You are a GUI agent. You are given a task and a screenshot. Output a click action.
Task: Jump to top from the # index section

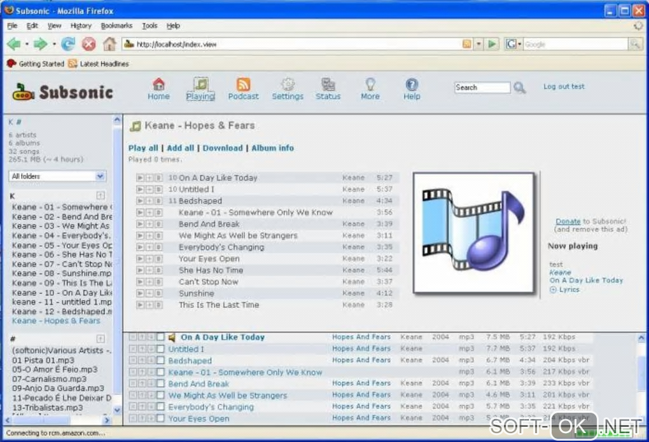[x=100, y=339]
